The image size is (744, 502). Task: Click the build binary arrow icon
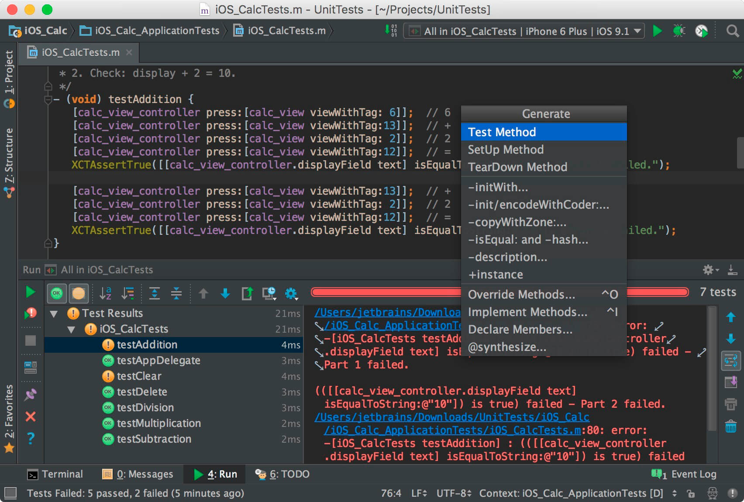[391, 31]
